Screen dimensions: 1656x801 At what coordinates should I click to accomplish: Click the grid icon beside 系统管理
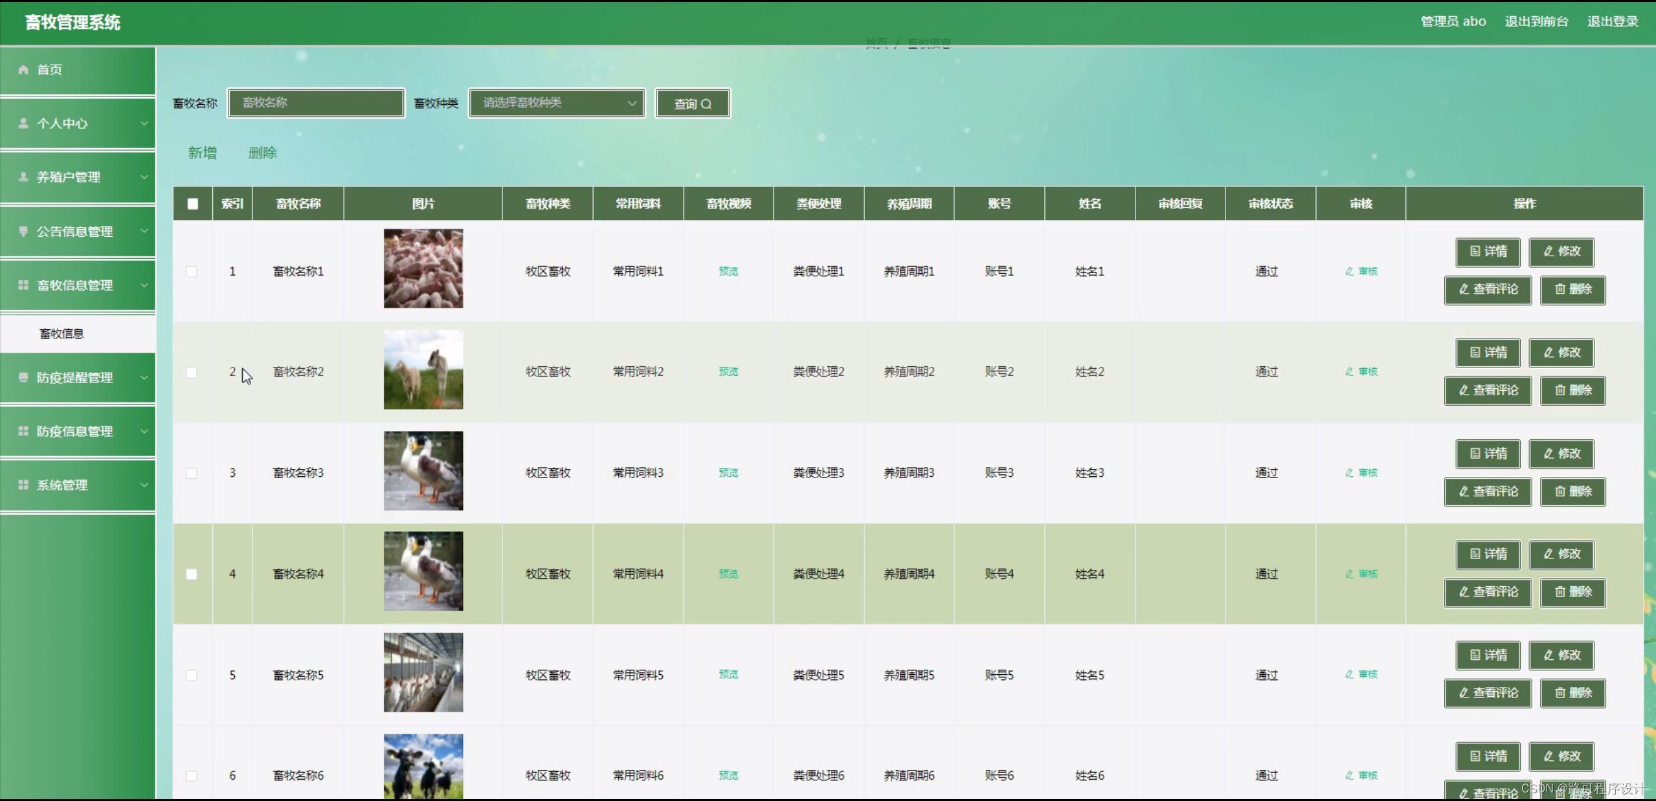coord(23,485)
